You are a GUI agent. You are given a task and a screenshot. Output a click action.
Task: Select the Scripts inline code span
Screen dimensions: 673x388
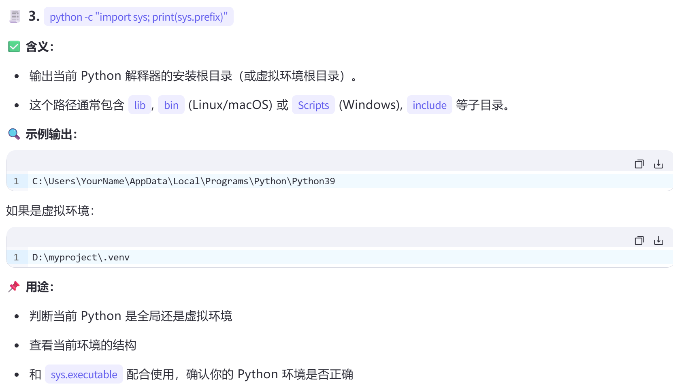click(313, 105)
